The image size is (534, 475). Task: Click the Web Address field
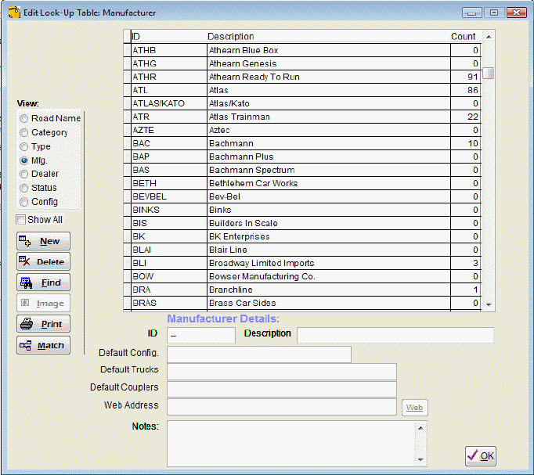point(282,407)
